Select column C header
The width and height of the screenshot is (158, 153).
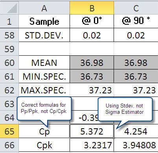tap(136, 8)
